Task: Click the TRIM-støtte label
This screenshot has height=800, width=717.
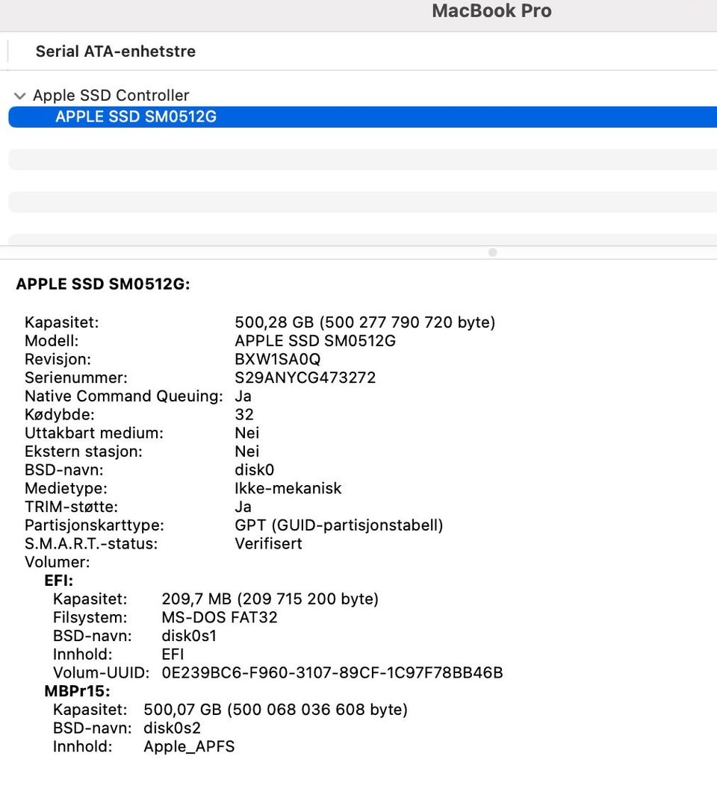Action: (x=72, y=507)
